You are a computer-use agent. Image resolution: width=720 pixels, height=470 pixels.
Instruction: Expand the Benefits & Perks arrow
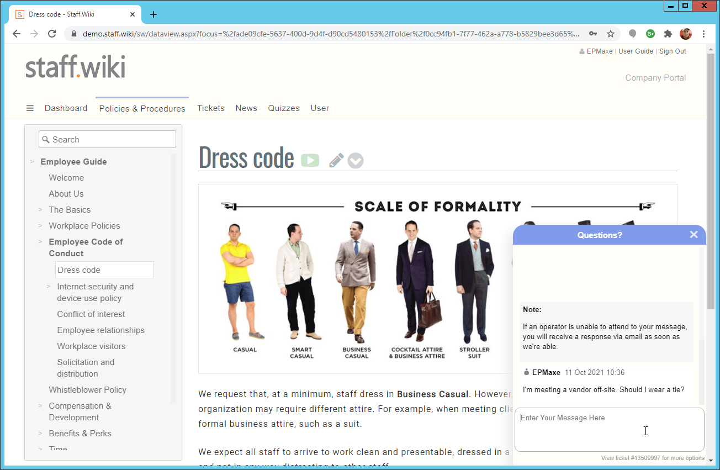coord(40,434)
